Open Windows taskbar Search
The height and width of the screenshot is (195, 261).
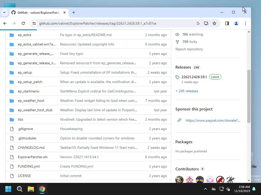(x=19, y=189)
